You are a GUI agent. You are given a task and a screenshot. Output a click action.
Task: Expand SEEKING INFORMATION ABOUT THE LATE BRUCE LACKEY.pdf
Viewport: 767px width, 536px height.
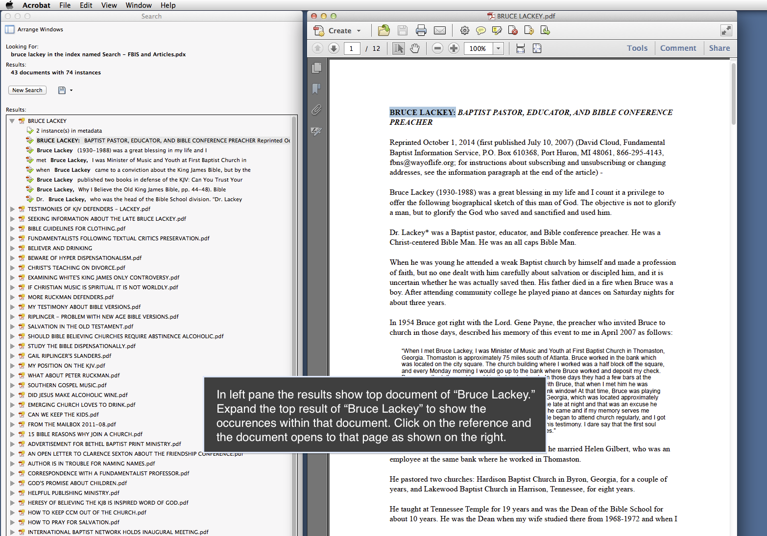point(12,219)
